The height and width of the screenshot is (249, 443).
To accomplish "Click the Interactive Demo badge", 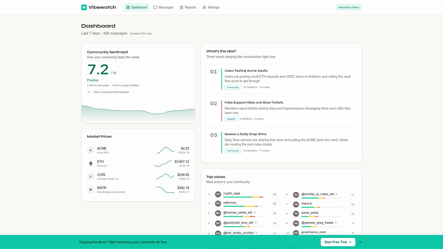I will tap(349, 7).
